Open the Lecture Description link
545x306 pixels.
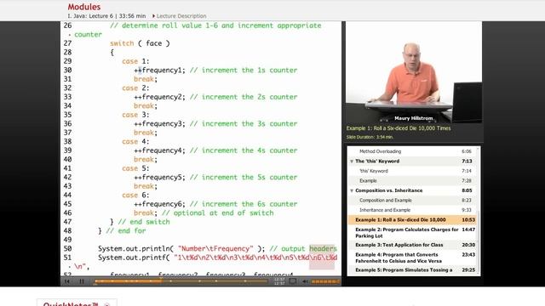tap(181, 16)
